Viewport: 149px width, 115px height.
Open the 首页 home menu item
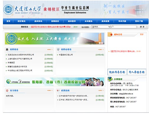coord(8,21)
